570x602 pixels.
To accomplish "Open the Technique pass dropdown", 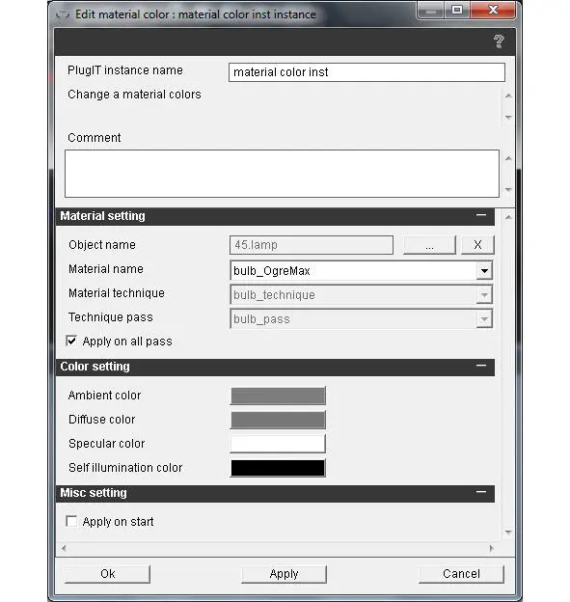I will (x=484, y=319).
